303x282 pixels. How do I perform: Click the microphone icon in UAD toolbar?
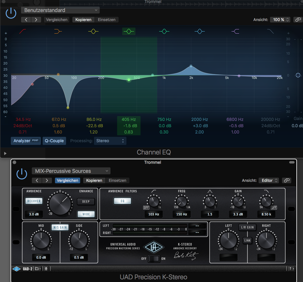tap(46, 269)
